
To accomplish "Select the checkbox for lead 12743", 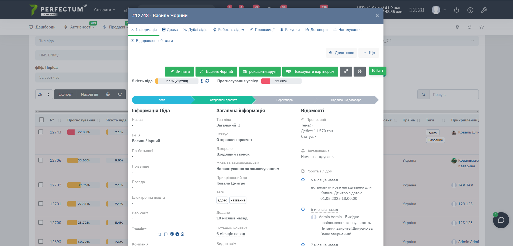I will tap(41, 132).
